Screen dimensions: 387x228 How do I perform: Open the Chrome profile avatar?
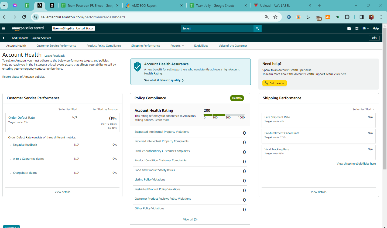[x=371, y=17]
